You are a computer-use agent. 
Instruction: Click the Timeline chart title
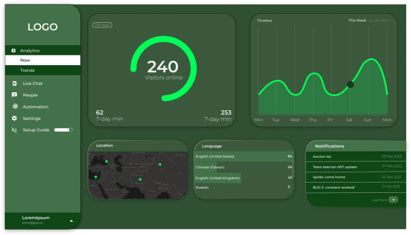[x=264, y=20]
